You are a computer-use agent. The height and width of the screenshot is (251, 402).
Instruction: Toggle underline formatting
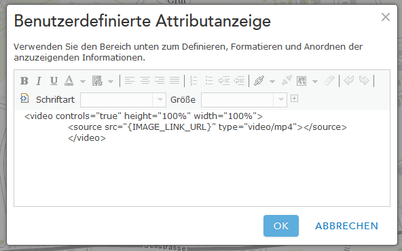coord(54,81)
